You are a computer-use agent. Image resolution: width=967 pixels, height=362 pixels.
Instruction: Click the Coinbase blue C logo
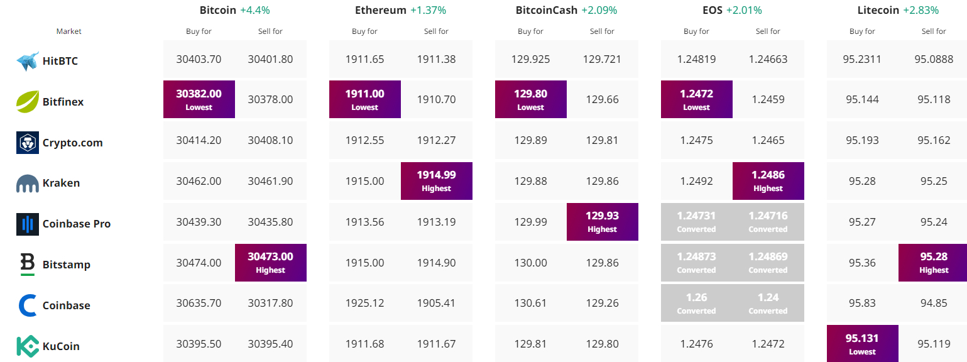click(x=28, y=305)
